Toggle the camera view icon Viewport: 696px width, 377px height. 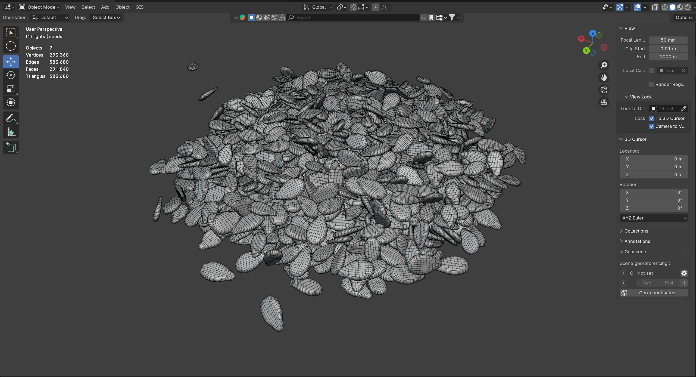coord(604,90)
